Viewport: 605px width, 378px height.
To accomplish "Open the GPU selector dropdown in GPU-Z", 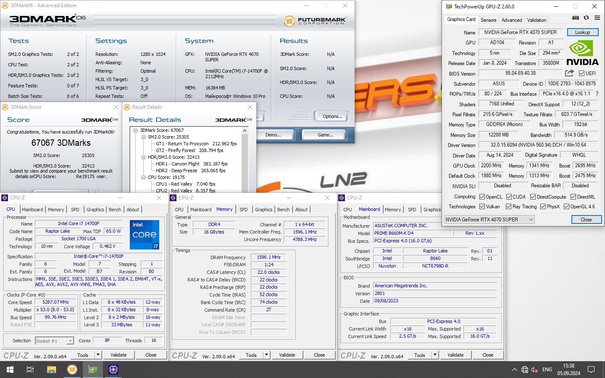I will (489, 219).
